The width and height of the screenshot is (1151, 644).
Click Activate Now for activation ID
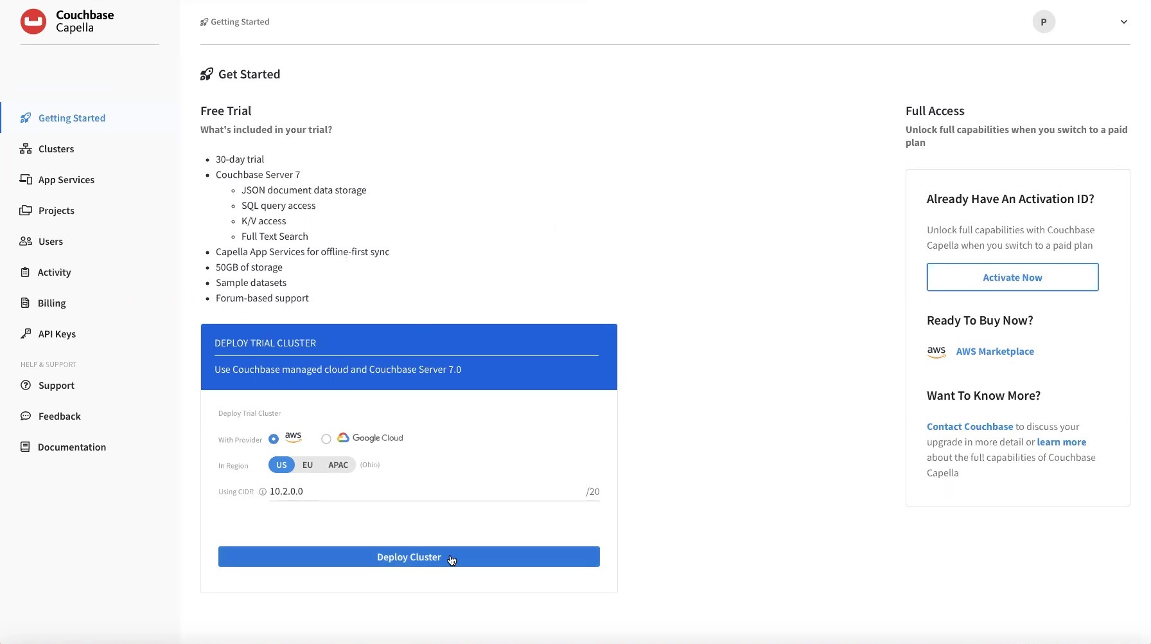click(x=1012, y=277)
